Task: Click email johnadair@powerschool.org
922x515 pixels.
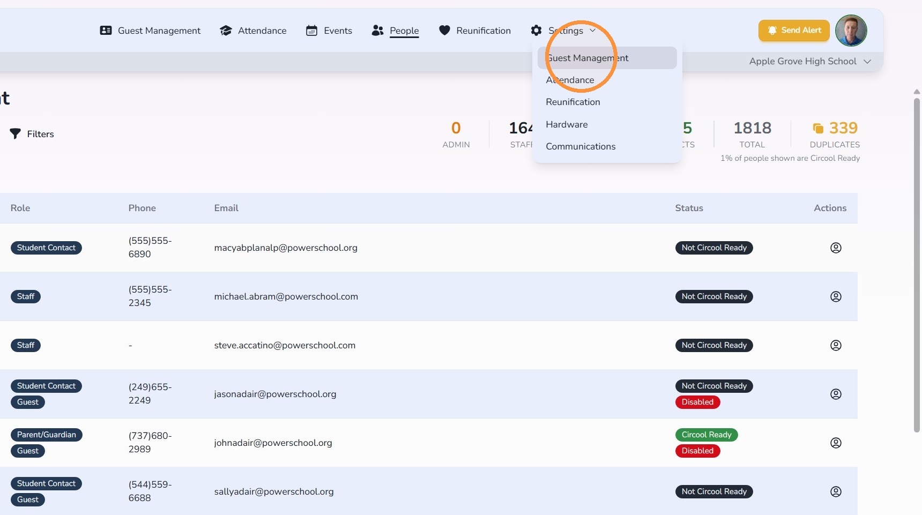Action: (273, 443)
